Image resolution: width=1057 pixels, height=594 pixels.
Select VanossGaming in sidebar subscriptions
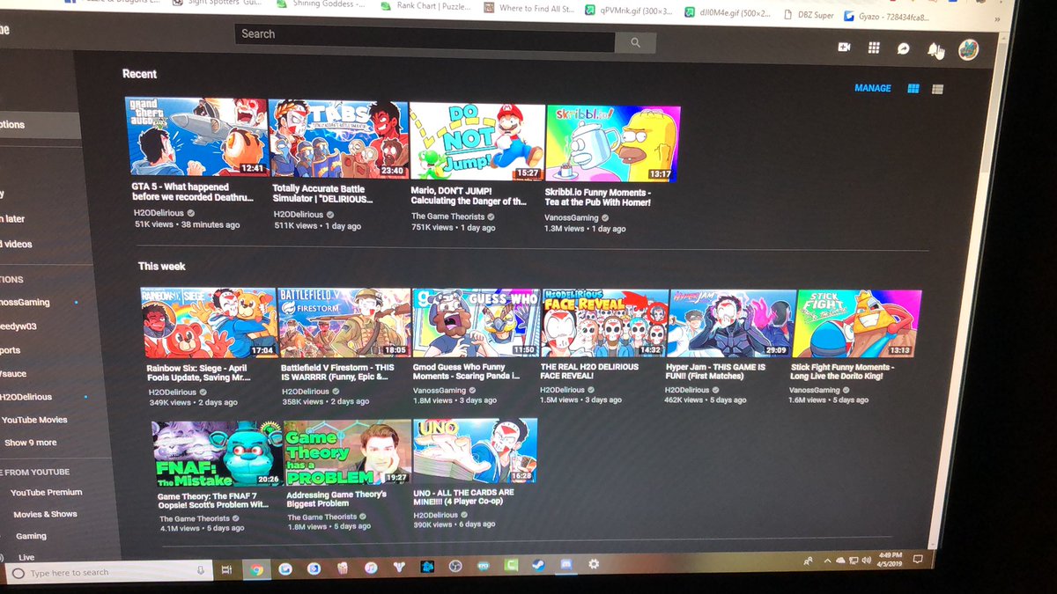click(x=26, y=302)
